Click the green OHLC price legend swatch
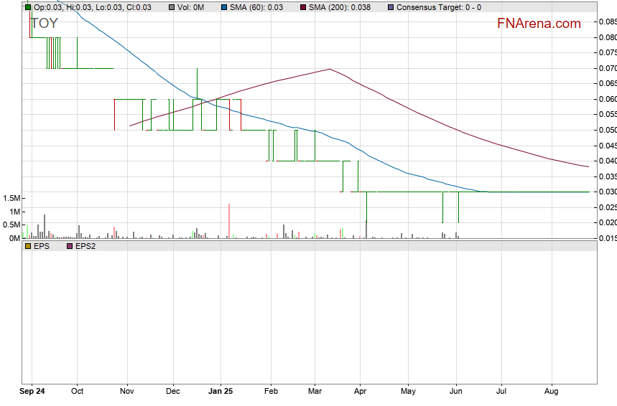The width and height of the screenshot is (617, 406). pyautogui.click(x=28, y=7)
